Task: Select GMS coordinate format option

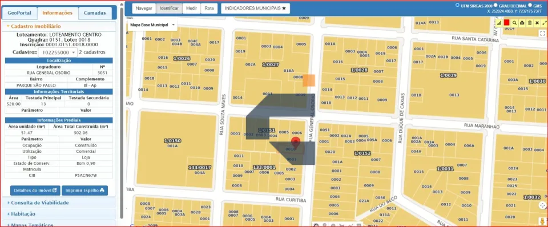Action: pyautogui.click(x=530, y=5)
